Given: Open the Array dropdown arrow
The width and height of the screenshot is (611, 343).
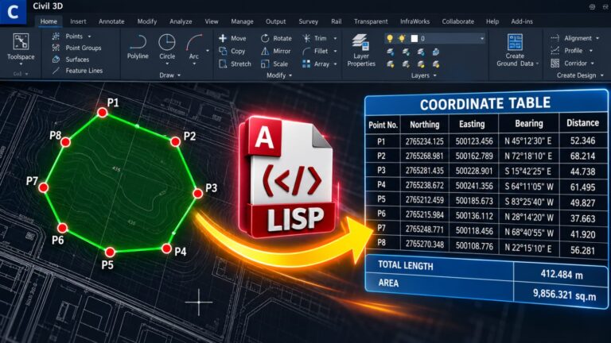Looking at the screenshot, I should 335,64.
